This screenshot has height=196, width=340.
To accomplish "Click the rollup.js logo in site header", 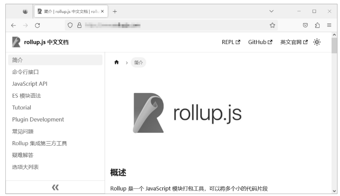I will tap(16, 42).
